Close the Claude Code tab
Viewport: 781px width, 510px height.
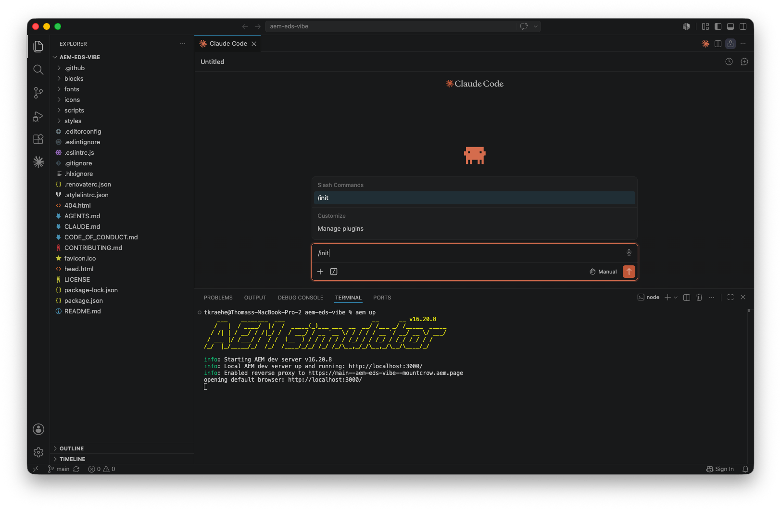tap(254, 44)
